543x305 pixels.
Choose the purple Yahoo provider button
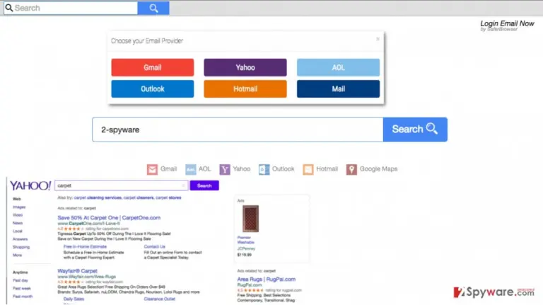(245, 67)
